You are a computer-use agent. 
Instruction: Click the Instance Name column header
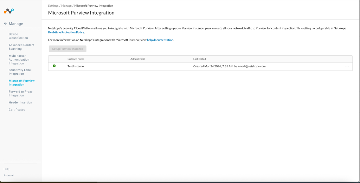click(76, 59)
